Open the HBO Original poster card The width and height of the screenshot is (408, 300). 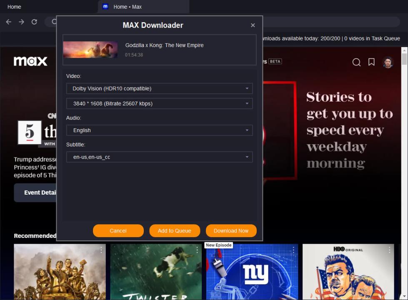[x=348, y=272]
